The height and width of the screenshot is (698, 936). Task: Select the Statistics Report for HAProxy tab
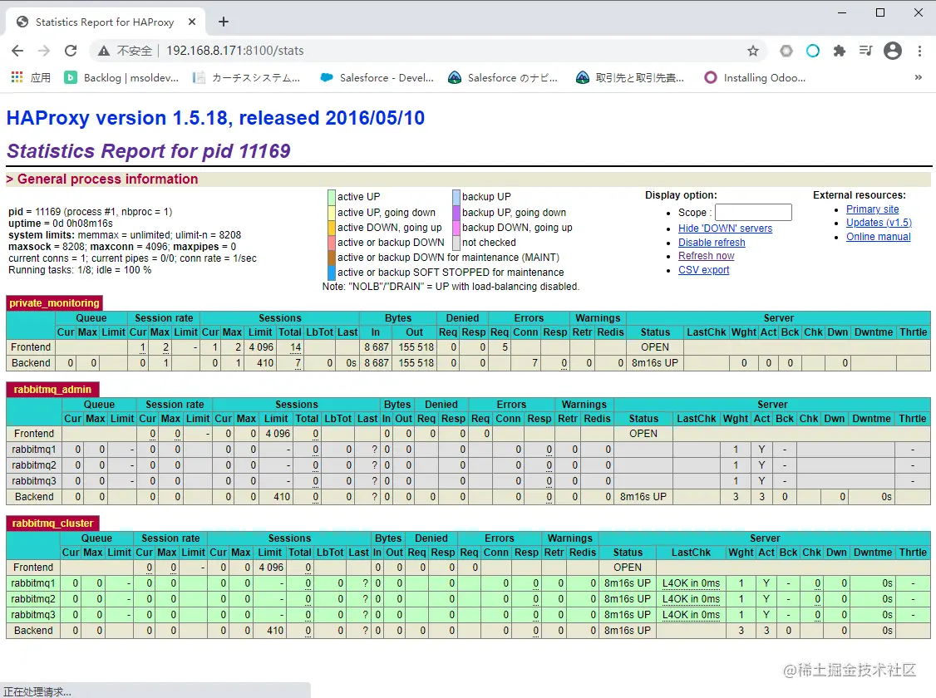click(104, 22)
